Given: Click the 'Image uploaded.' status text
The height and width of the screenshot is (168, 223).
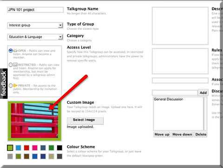Looking at the screenshot, I should click(x=80, y=127).
